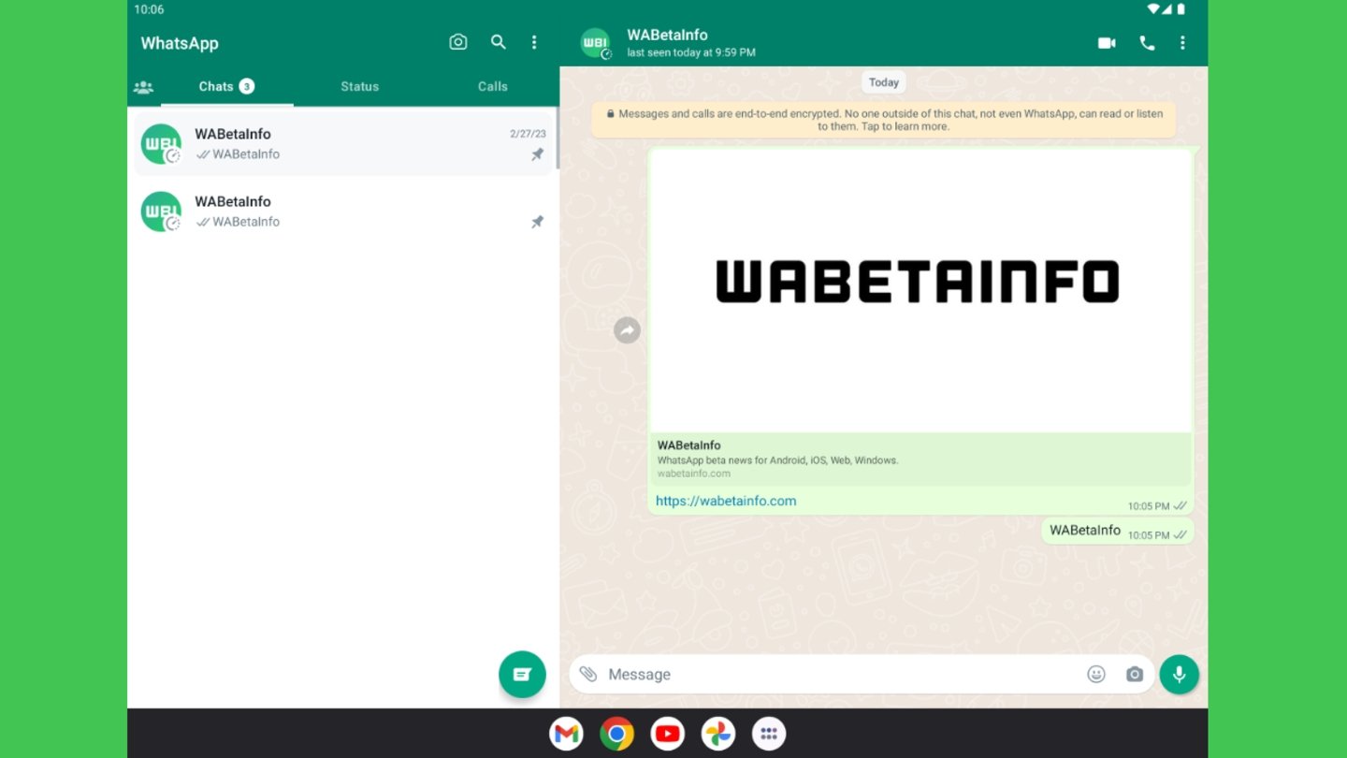
Task: Switch to the Status tab
Action: (x=360, y=86)
